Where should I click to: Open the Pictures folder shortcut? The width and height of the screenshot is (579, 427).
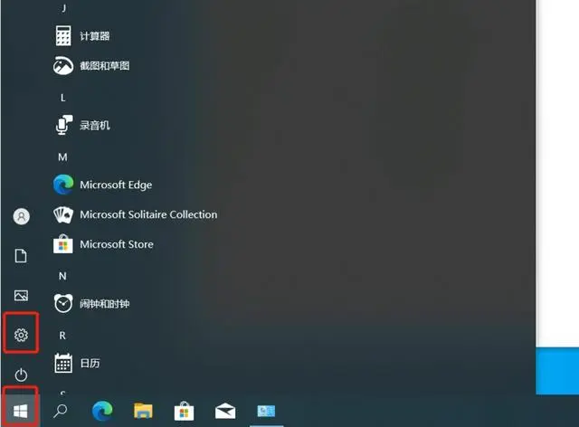(x=22, y=296)
